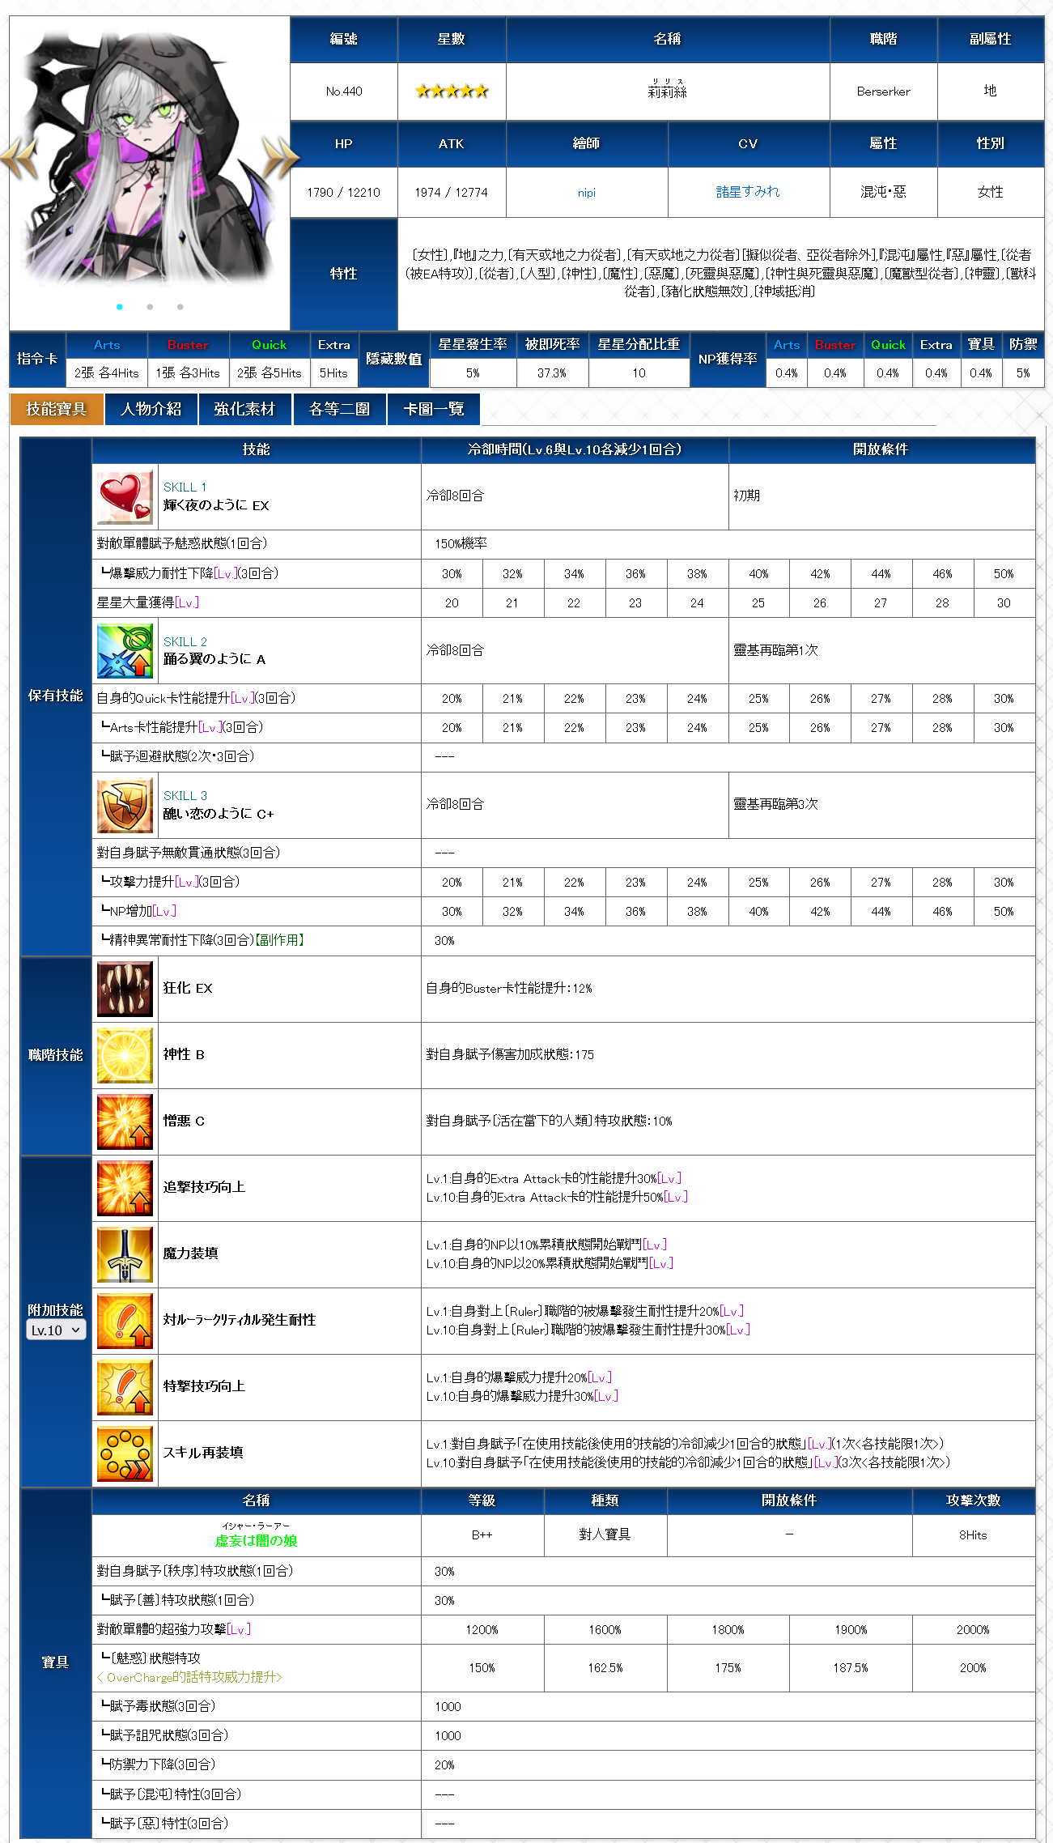Click the 特撃技巧向上 skill icon
The width and height of the screenshot is (1053, 1843).
coord(125,1387)
